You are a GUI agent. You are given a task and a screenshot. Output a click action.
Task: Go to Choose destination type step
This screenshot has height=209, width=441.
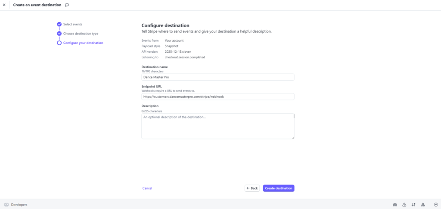click(x=81, y=33)
